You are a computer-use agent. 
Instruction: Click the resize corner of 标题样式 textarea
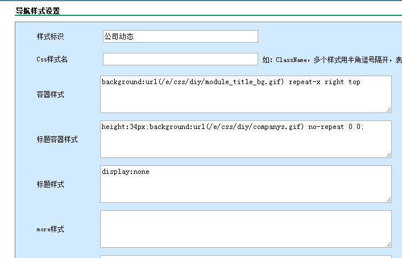[388, 199]
